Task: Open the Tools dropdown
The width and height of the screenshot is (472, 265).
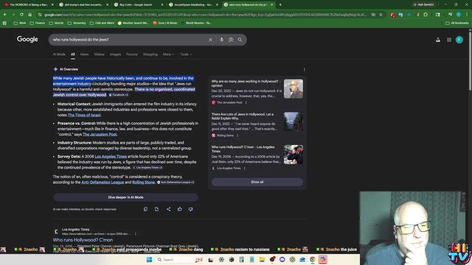Action: tap(186, 54)
